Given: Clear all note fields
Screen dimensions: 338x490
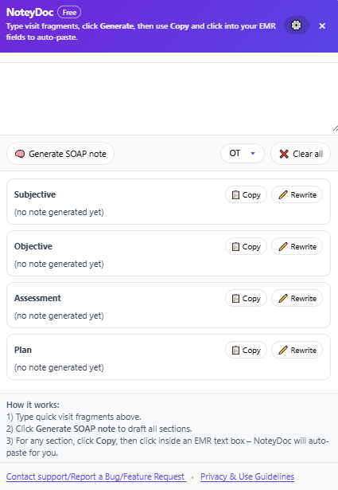Looking at the screenshot, I should click(x=301, y=154).
